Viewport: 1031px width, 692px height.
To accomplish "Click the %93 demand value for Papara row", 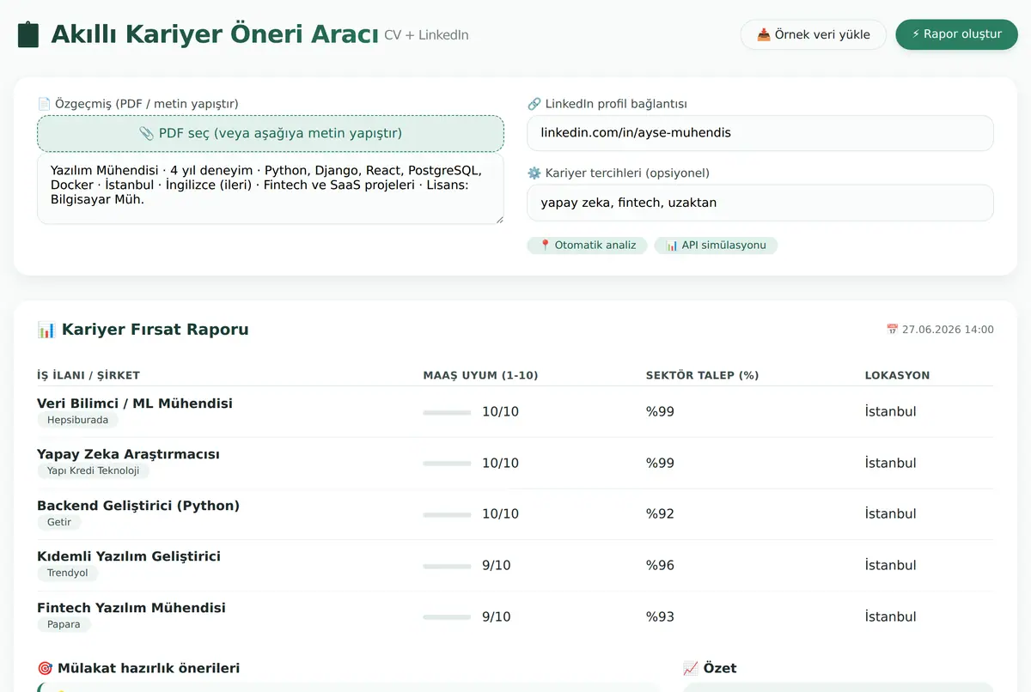I will pos(660,616).
